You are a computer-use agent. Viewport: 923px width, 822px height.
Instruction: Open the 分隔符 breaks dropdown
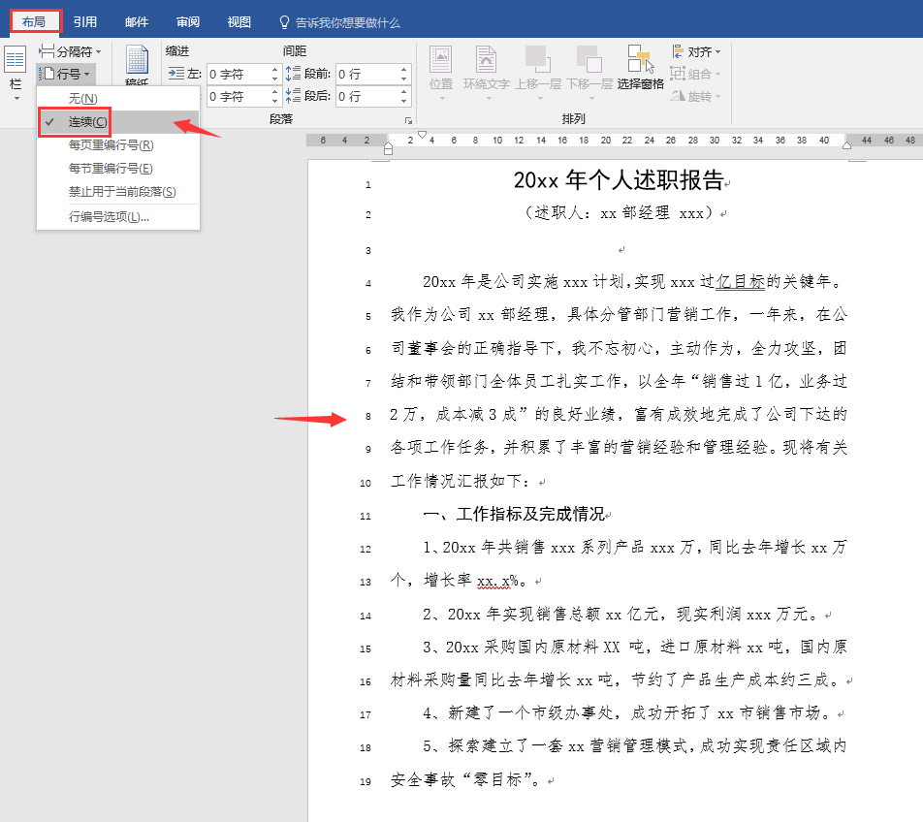click(x=70, y=51)
